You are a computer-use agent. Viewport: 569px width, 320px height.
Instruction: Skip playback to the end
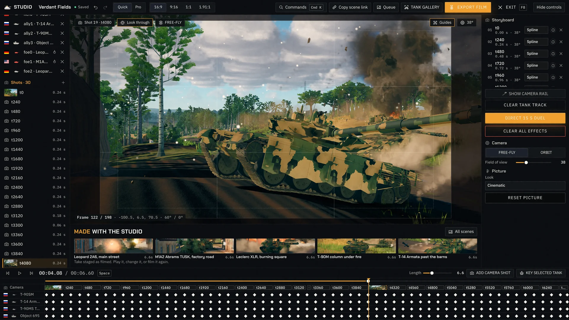(31, 273)
